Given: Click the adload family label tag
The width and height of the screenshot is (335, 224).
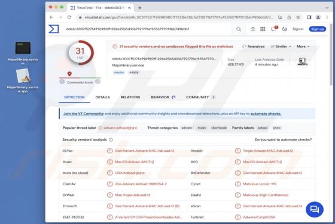Looking at the screenshot, I should click(263, 128).
